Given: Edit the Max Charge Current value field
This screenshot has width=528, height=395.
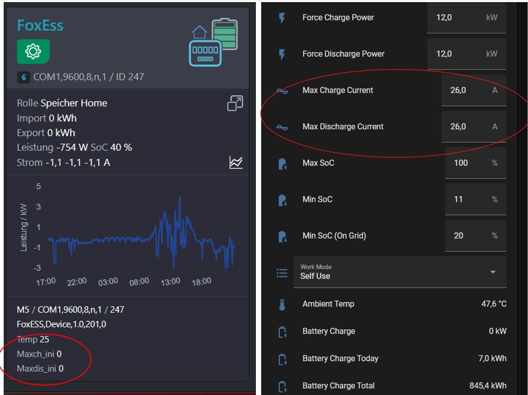Looking at the screenshot, I should coord(474,90).
